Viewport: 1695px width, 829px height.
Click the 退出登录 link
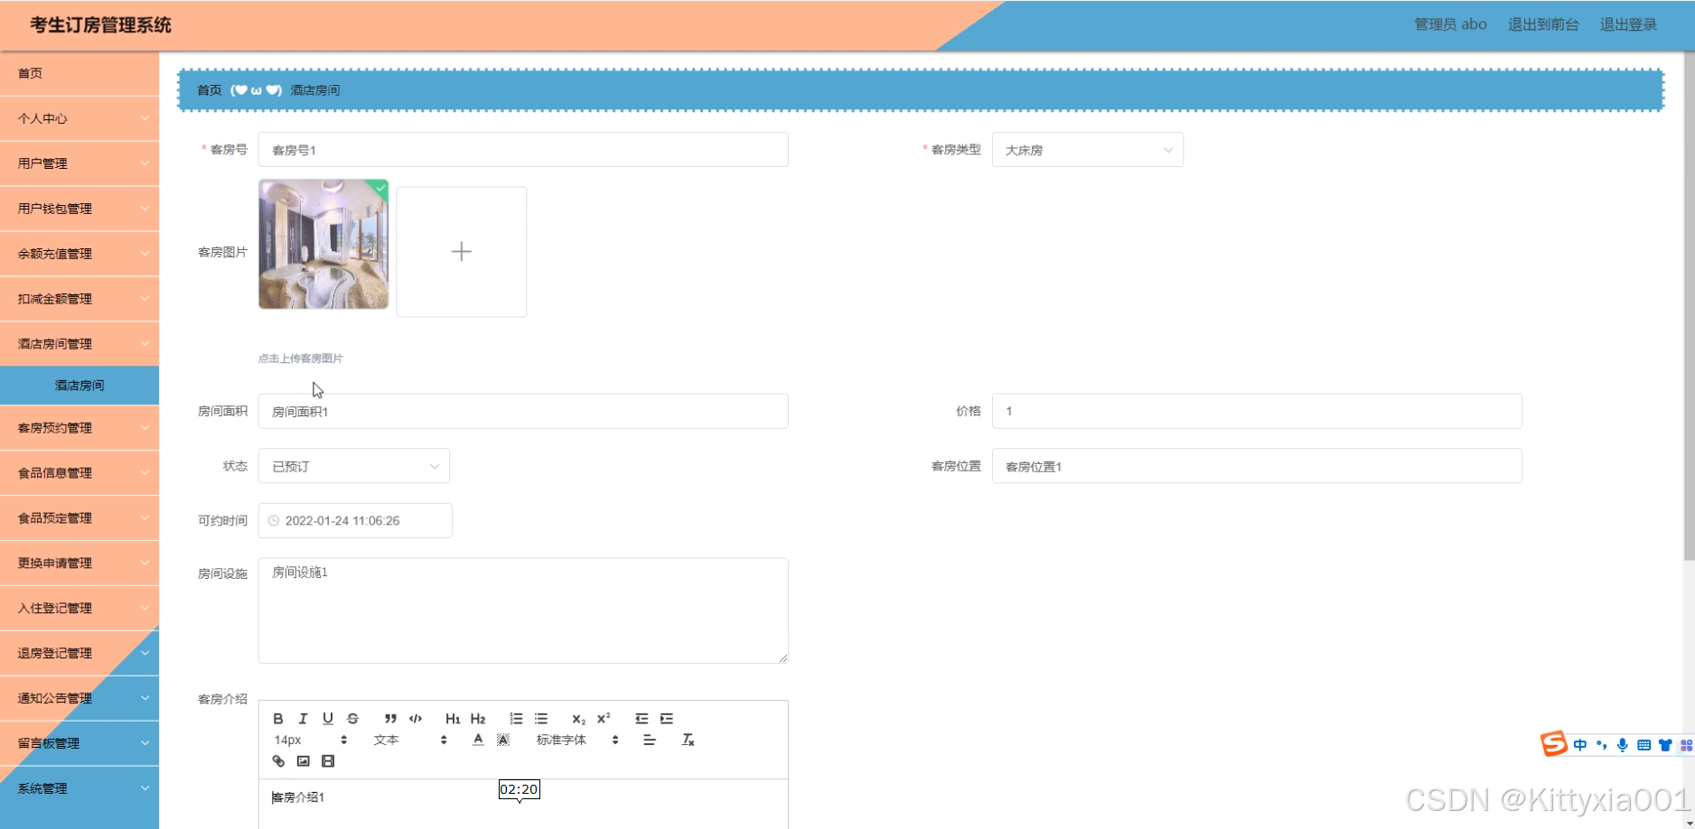tap(1628, 24)
